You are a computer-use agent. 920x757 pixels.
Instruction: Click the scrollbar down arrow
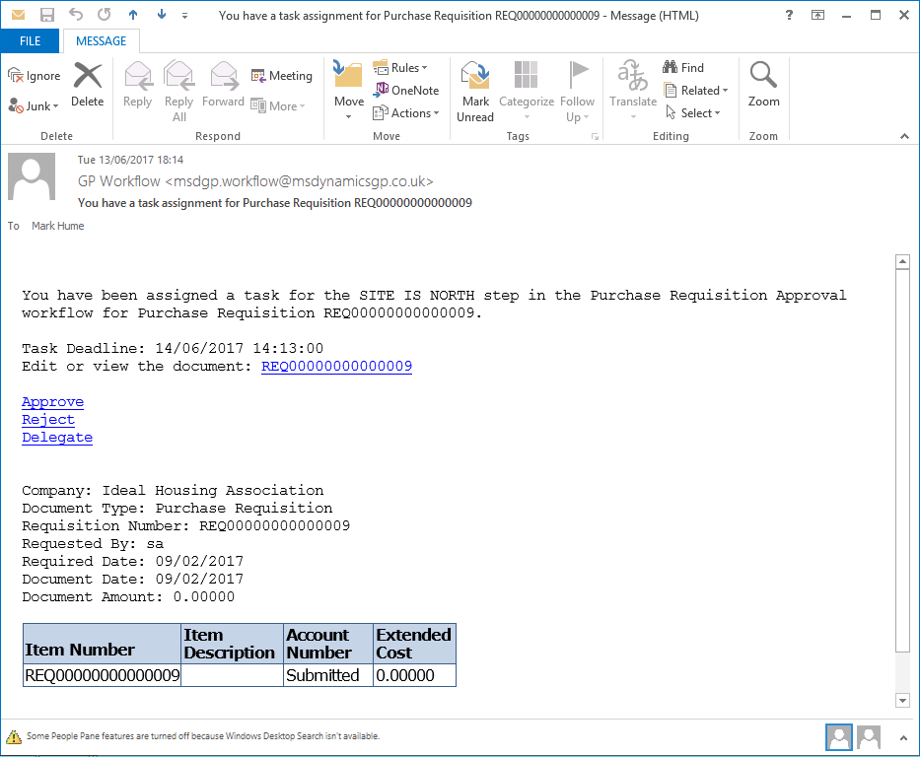click(903, 700)
